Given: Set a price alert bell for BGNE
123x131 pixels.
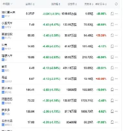Looking at the screenshot, I should (112, 90).
